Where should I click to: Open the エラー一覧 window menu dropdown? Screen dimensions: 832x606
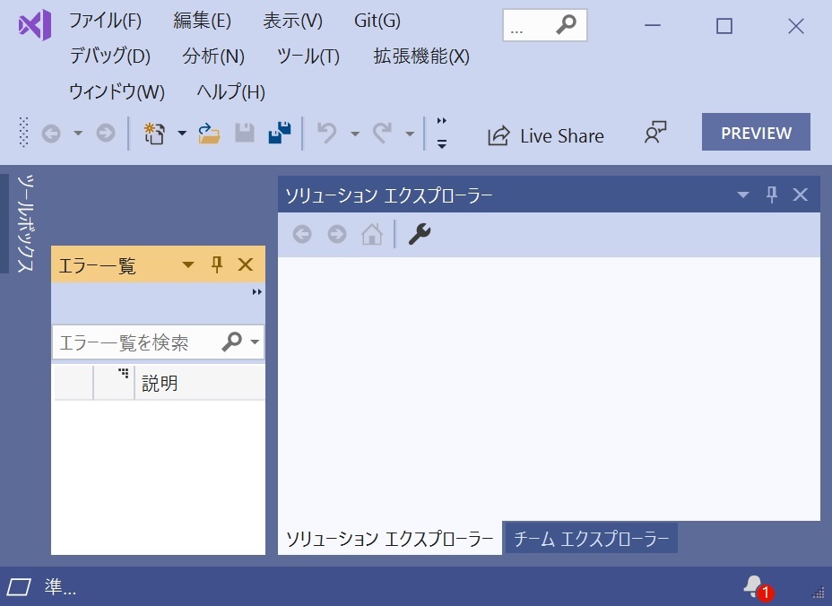tap(187, 264)
